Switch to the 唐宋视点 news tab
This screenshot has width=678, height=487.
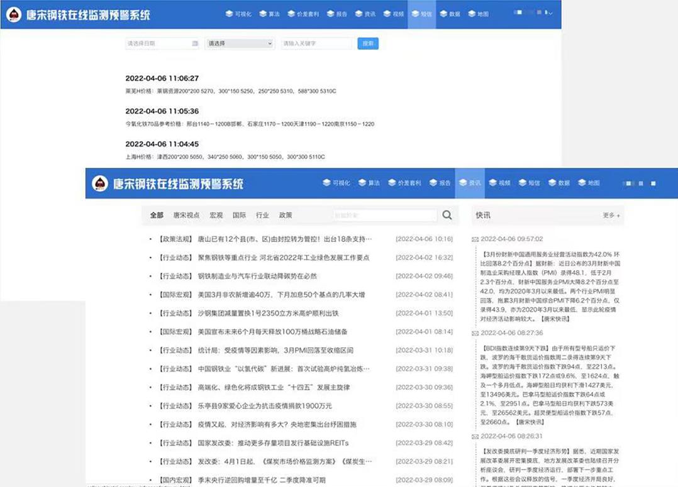[x=186, y=215]
